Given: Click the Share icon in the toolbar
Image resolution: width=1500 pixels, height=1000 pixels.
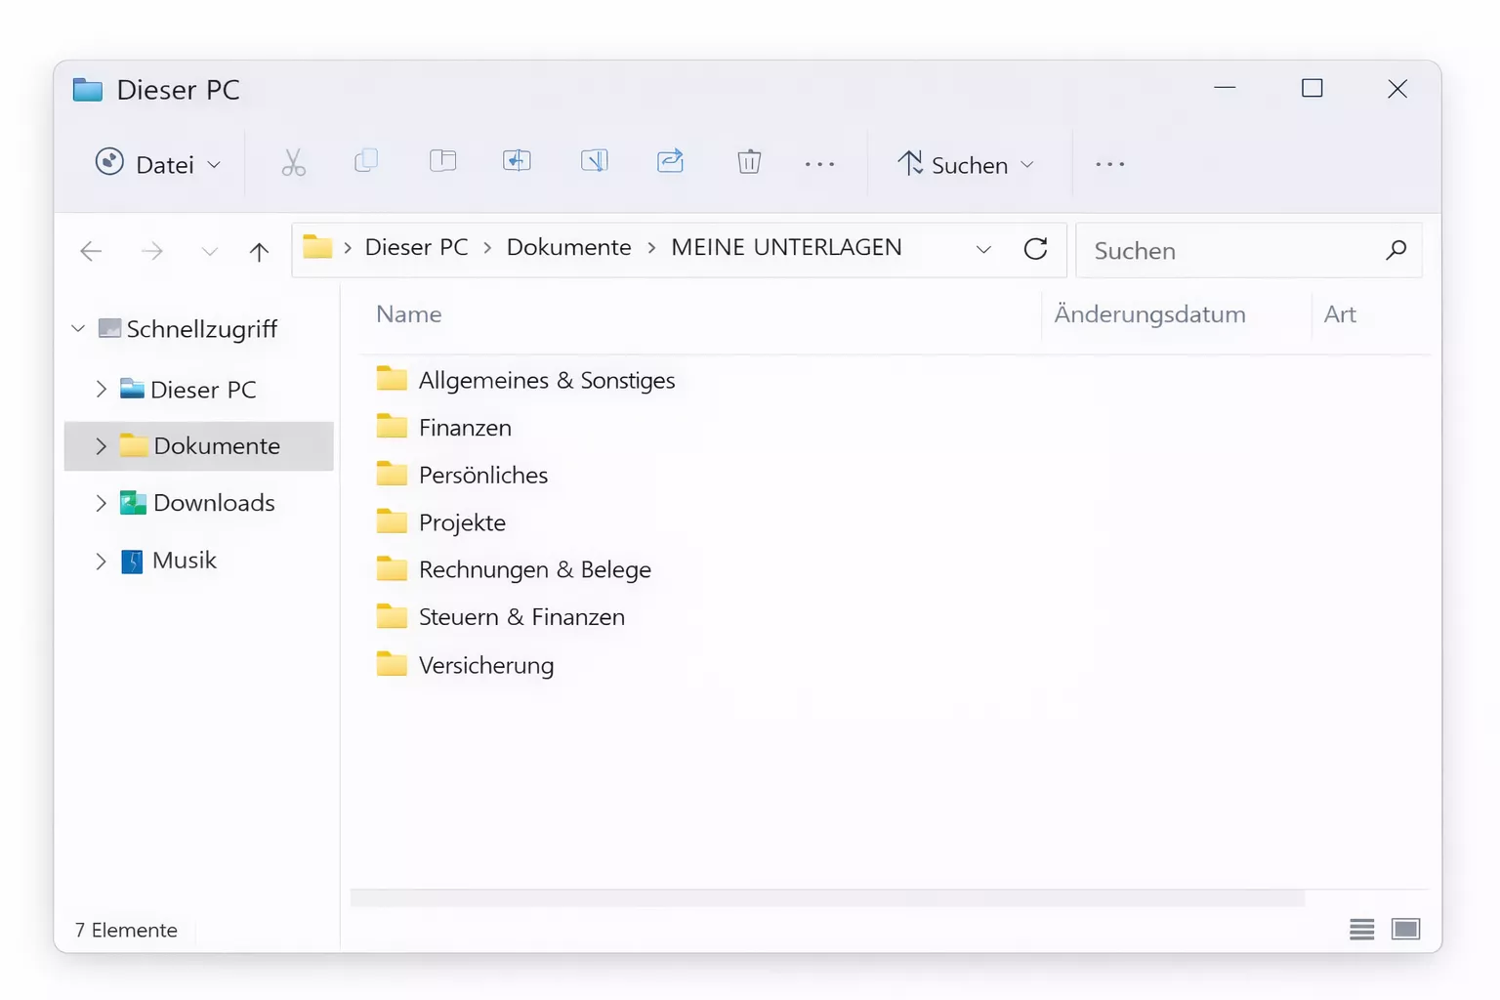Looking at the screenshot, I should tap(671, 162).
